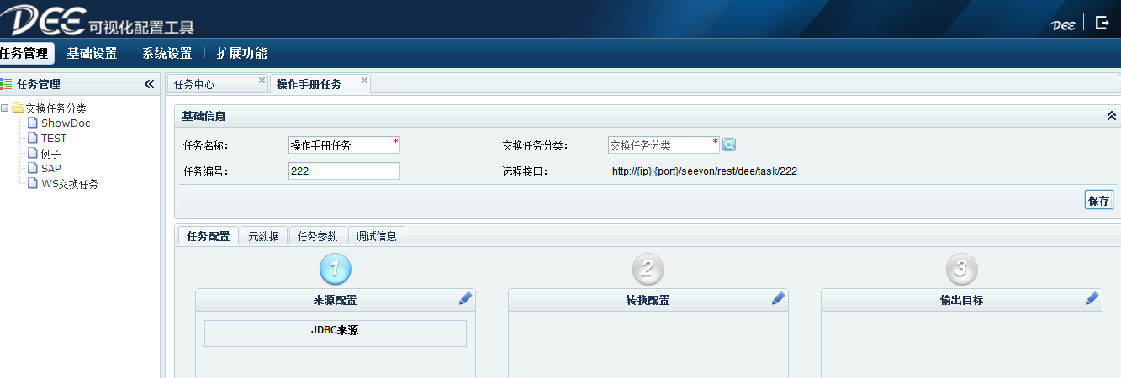This screenshot has height=378, width=1121.
Task: Open the 基础设置 main menu
Action: pos(92,53)
